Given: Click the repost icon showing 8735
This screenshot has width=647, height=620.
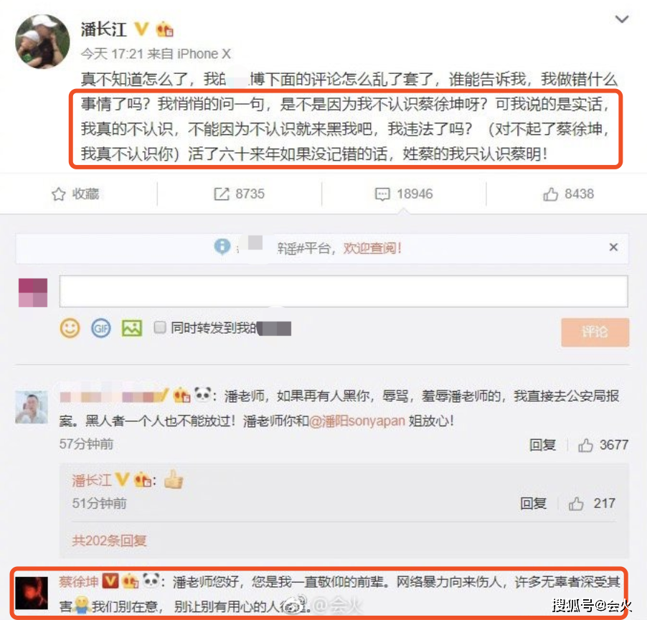Looking at the screenshot, I should pyautogui.click(x=222, y=194).
